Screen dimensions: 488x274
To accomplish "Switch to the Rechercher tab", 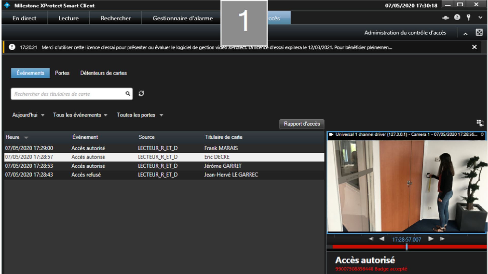I will (116, 18).
